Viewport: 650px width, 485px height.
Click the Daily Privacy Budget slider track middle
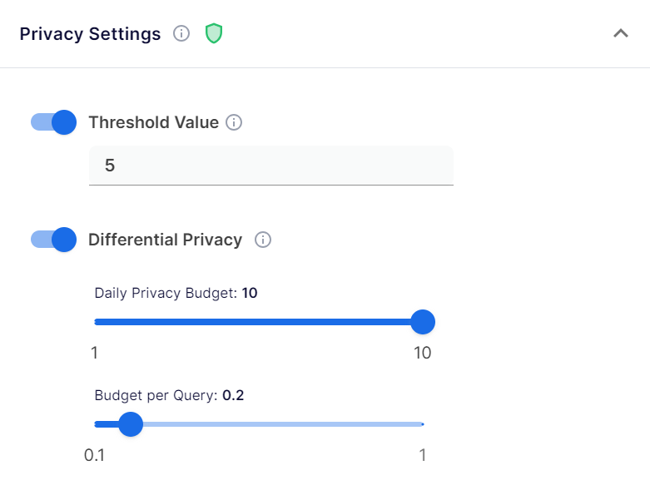click(259, 322)
